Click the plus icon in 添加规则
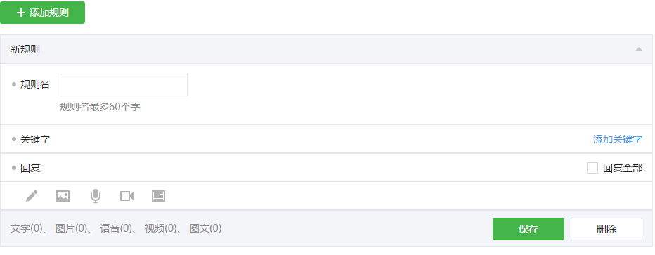Image resolution: width=655 pixels, height=255 pixels. (20, 13)
